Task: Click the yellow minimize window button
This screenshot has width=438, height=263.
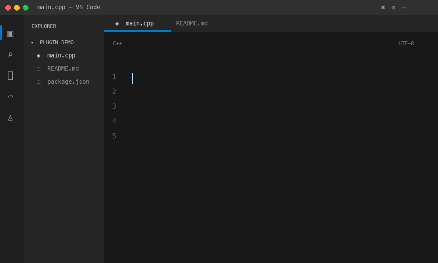Action: (x=17, y=7)
